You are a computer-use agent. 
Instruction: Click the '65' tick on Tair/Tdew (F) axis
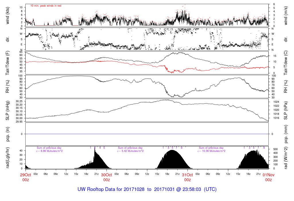tap(21, 52)
